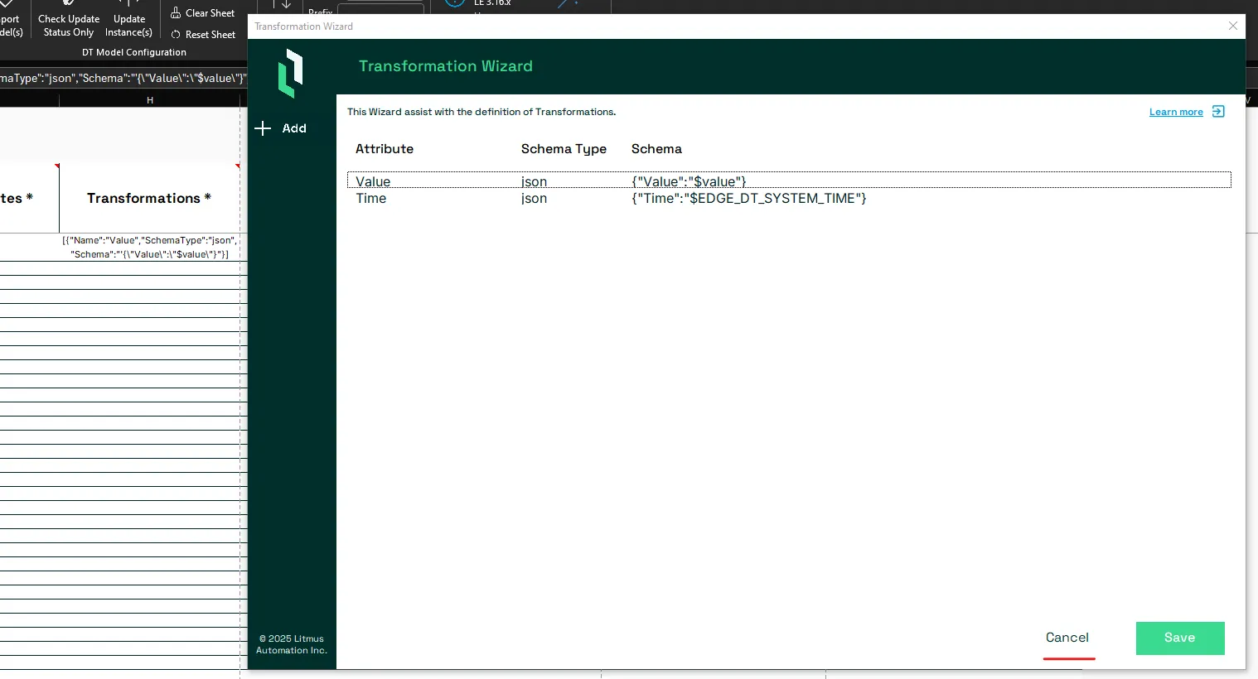Click the Transformation Wizard heading
The height and width of the screenshot is (679, 1258).
tap(446, 66)
